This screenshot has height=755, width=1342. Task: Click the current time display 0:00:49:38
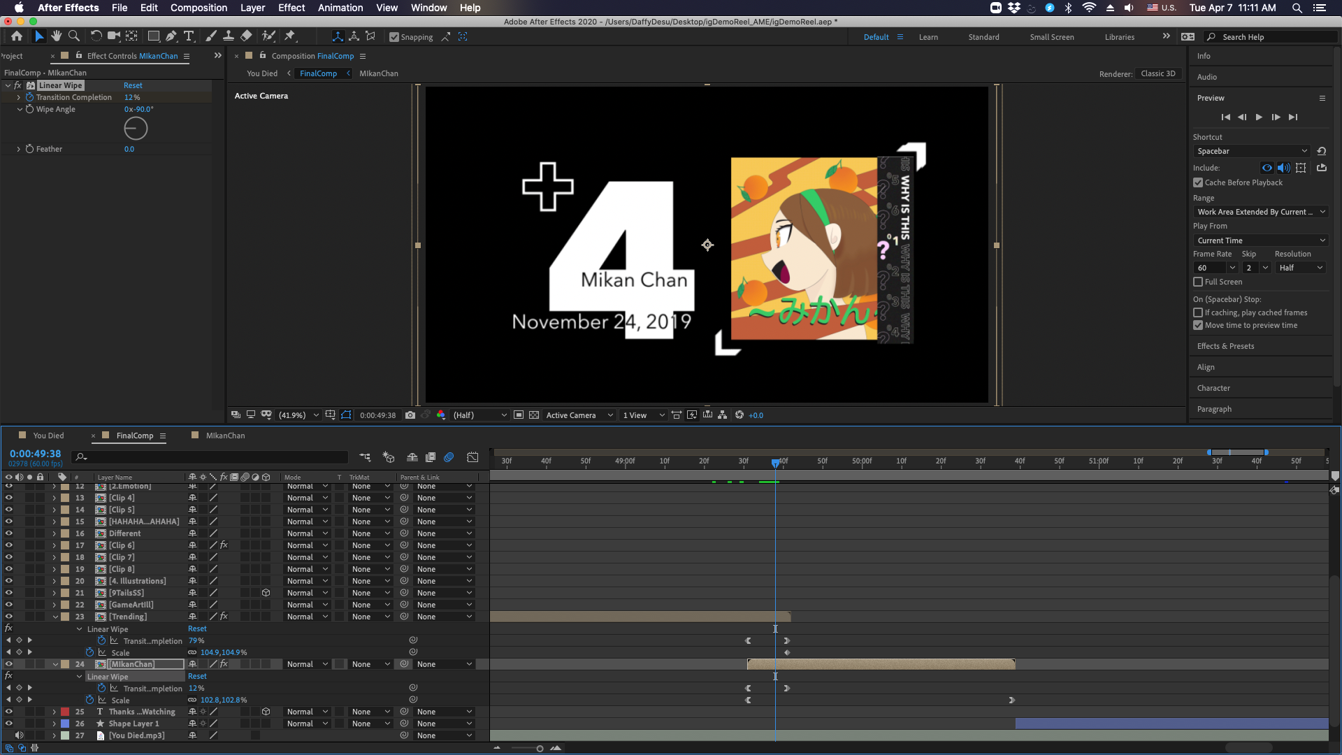[35, 454]
